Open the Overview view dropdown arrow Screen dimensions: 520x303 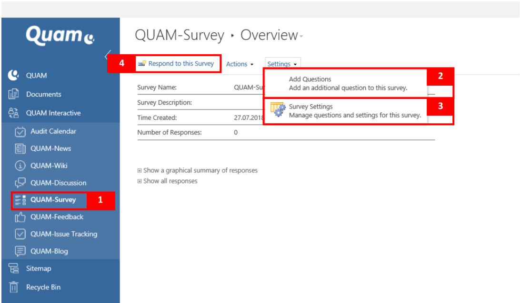(x=301, y=36)
